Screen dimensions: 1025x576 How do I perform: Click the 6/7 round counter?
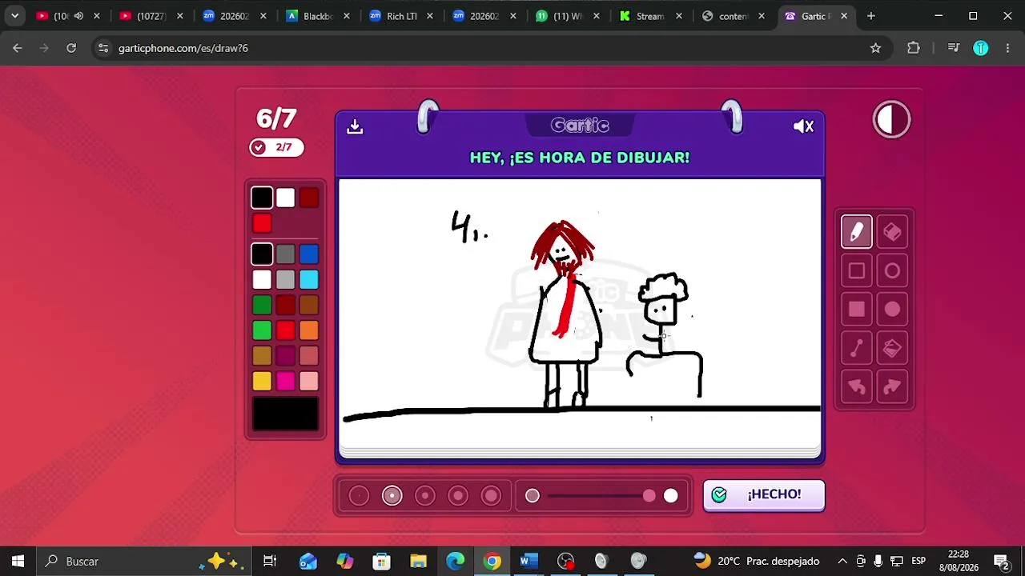tap(276, 119)
